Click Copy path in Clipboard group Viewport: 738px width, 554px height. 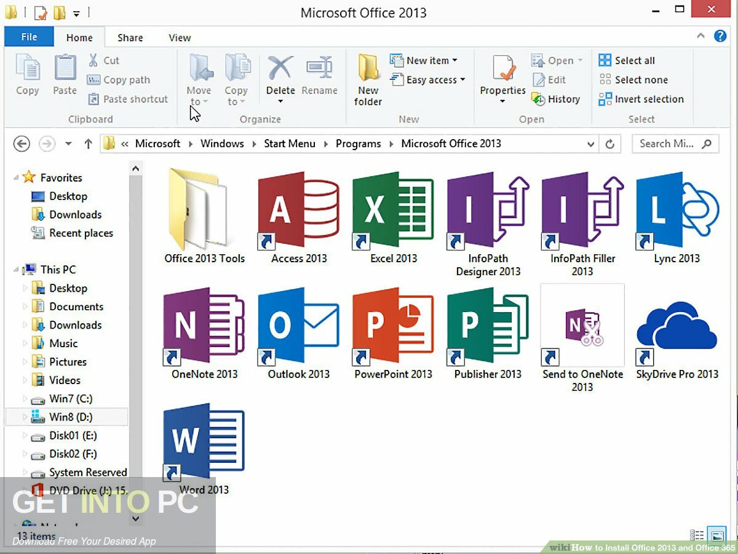pos(119,79)
